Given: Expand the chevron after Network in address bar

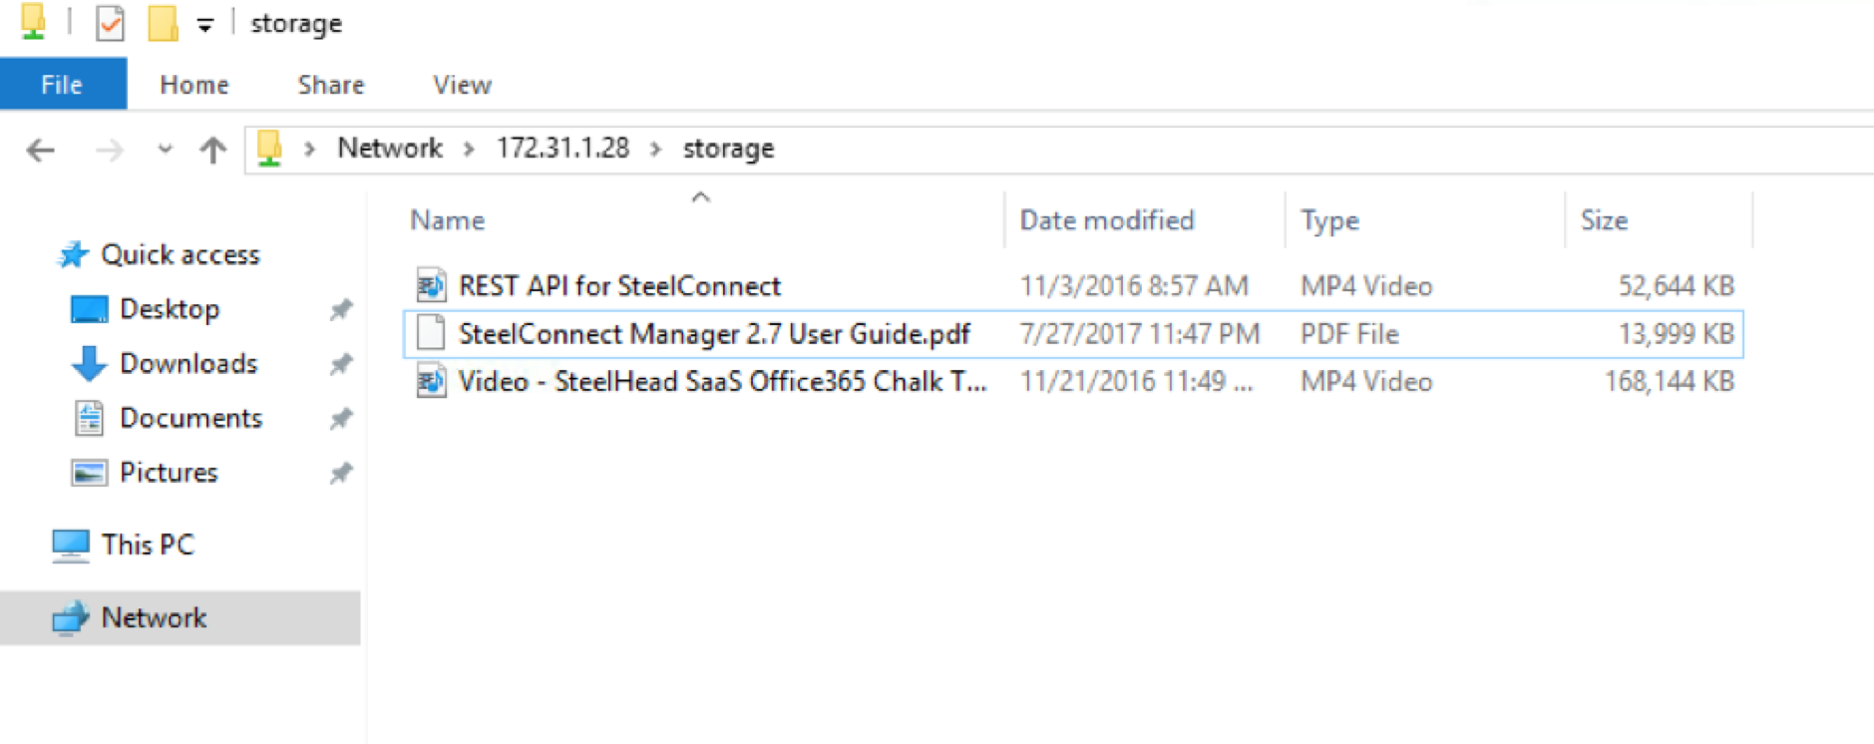Looking at the screenshot, I should [x=469, y=150].
